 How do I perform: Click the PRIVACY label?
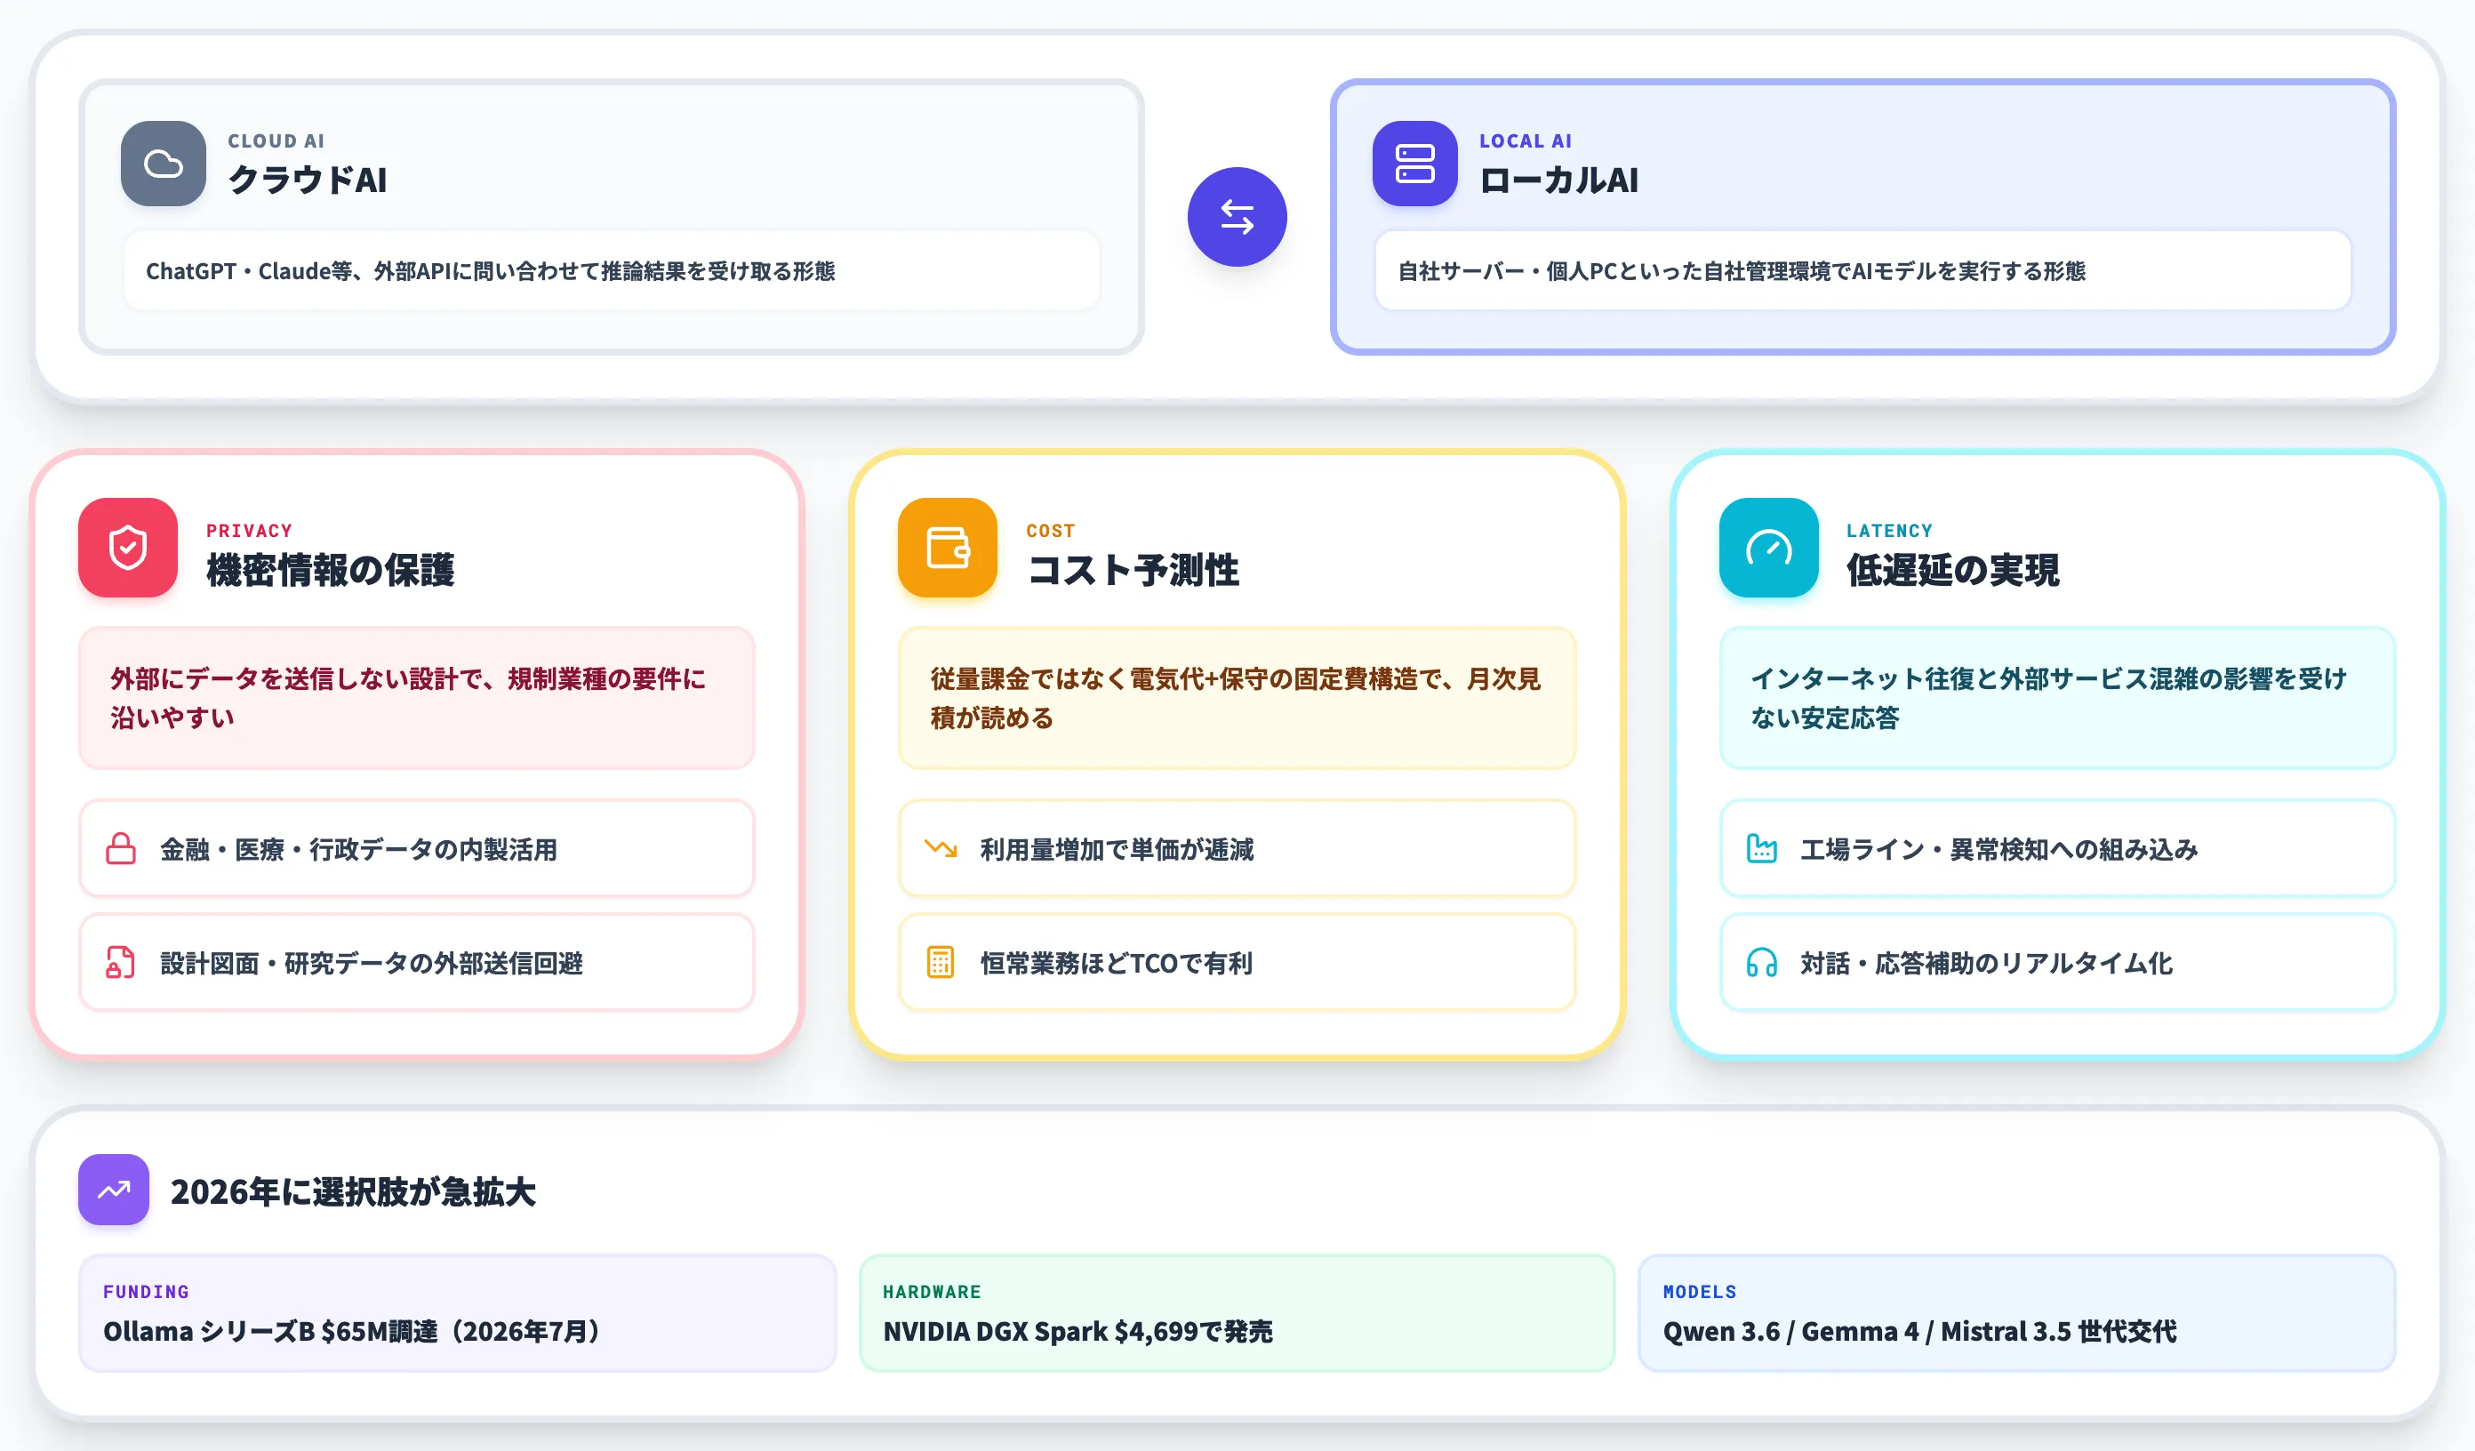coord(250,531)
